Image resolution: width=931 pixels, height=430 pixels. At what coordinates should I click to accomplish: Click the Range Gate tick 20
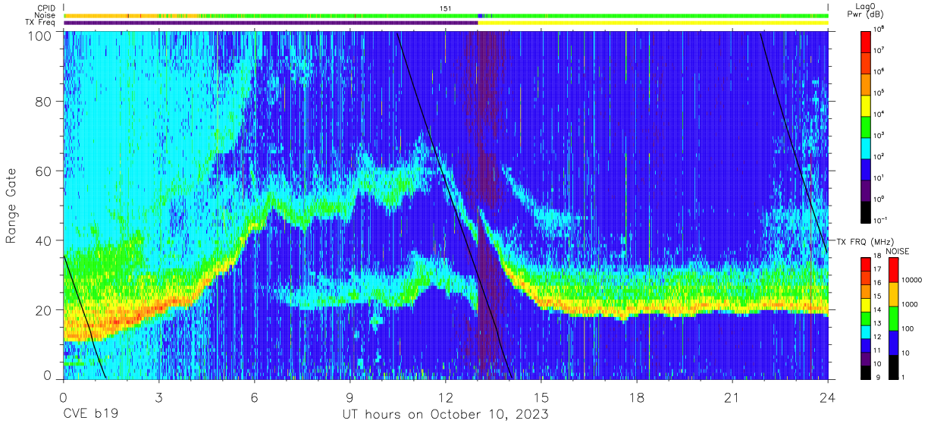(x=44, y=310)
